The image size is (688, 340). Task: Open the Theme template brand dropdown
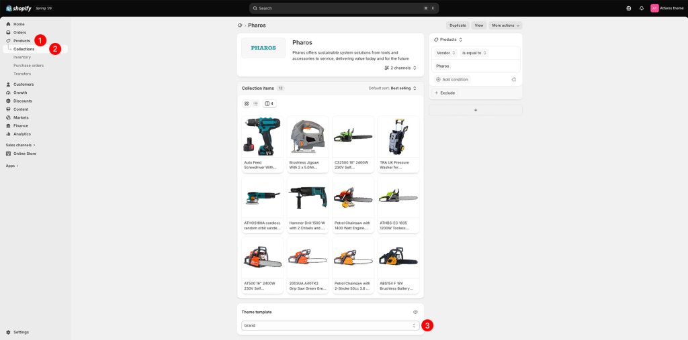click(330, 325)
